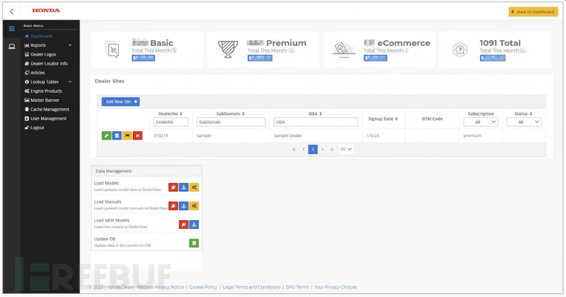This screenshot has width=566, height=297.
Task: Click the blue download icon for Load Manuals
Action: 184,206
